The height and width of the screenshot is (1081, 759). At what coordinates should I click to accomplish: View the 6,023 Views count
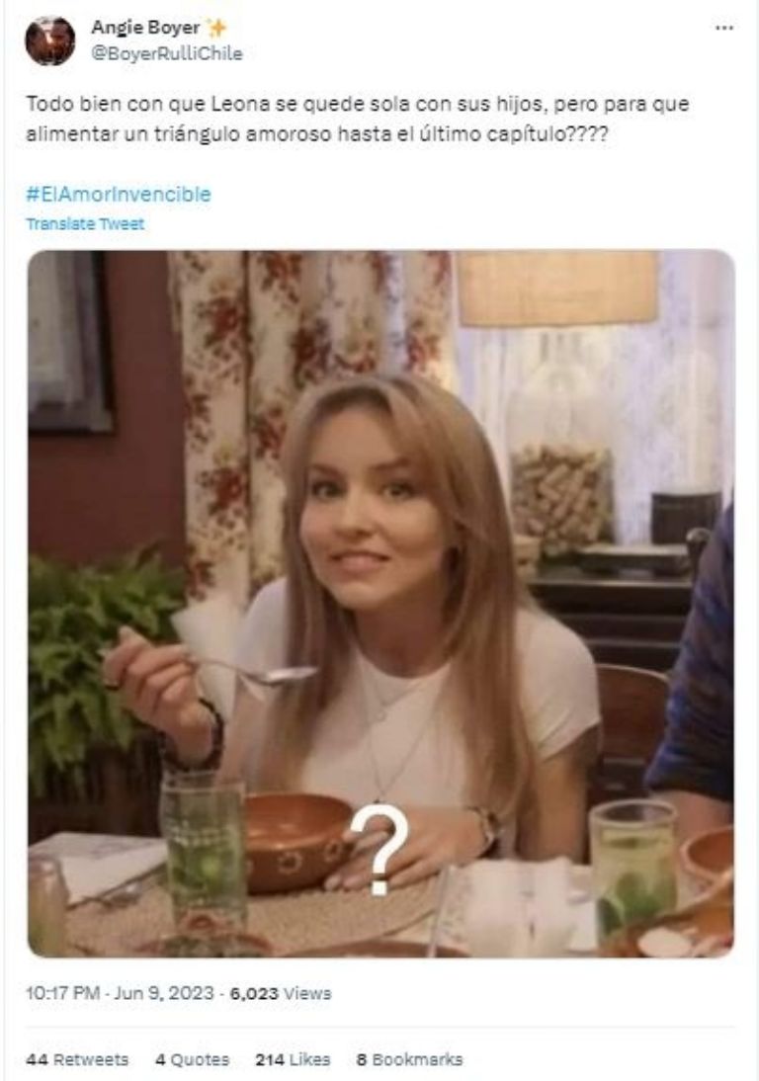pos(281,993)
